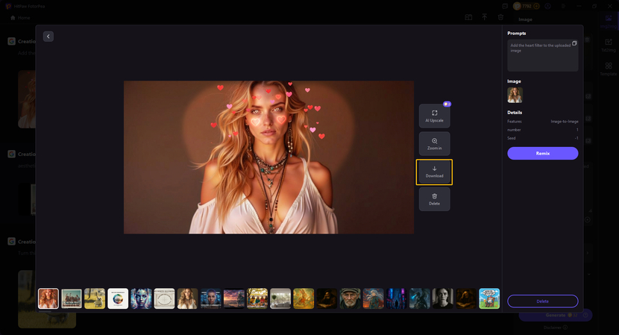Switch to the Txt2Img tab
The height and width of the screenshot is (335, 619).
point(609,43)
